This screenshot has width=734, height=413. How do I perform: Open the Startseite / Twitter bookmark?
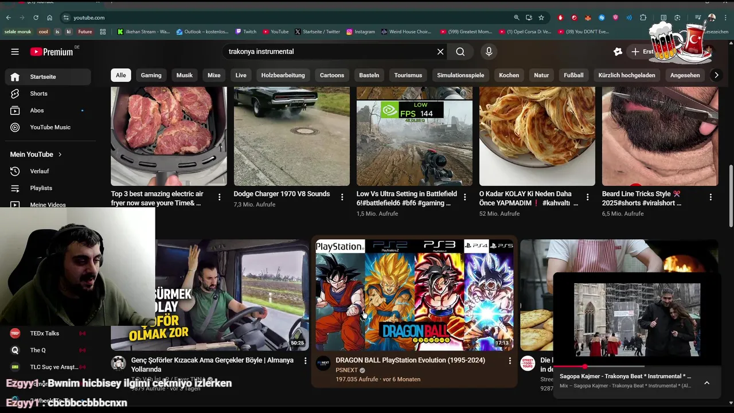click(x=317, y=32)
